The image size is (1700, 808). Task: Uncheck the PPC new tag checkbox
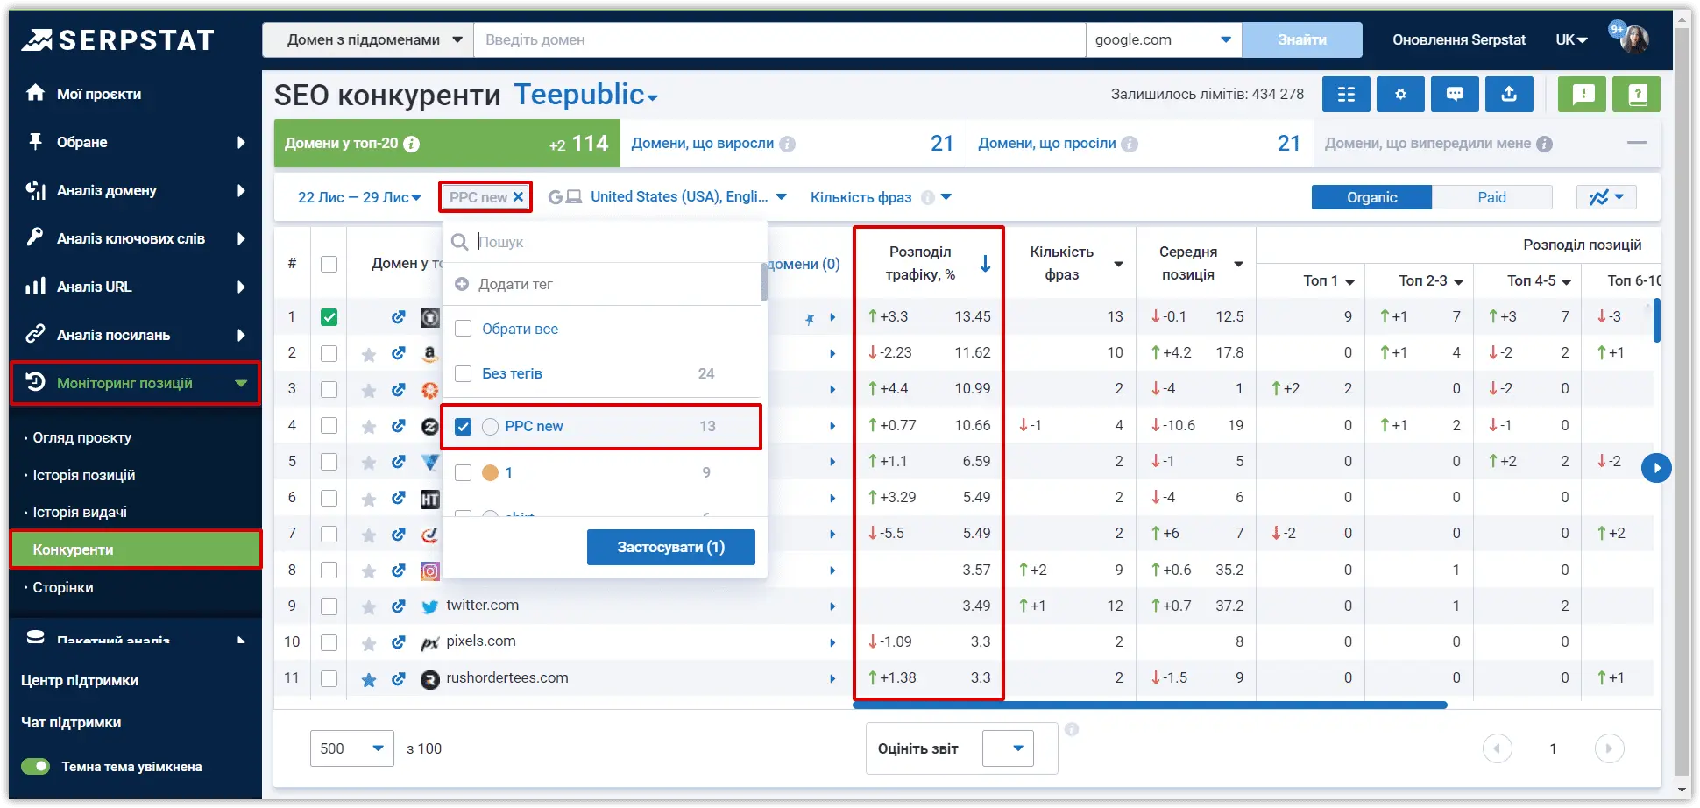pyautogui.click(x=464, y=426)
